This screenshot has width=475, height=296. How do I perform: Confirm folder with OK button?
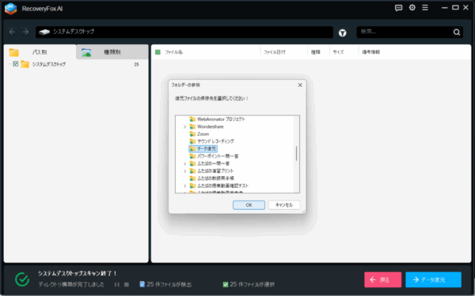tap(249, 205)
